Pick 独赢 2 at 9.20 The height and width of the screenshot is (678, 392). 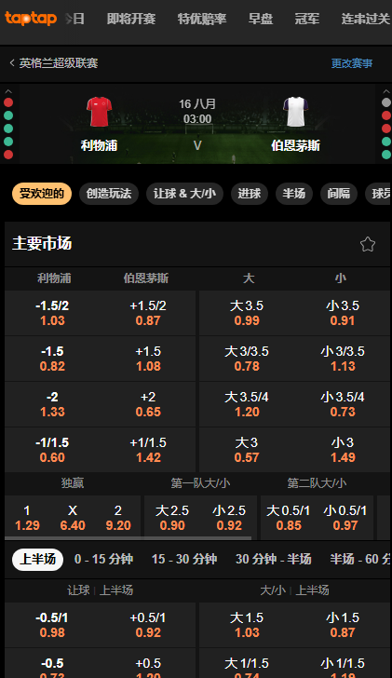click(x=118, y=518)
